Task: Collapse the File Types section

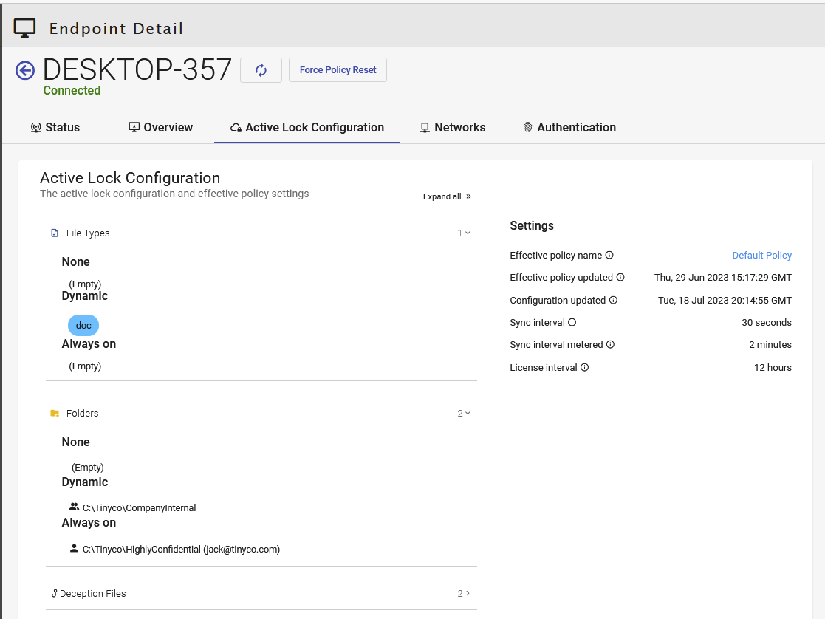Action: pyautogui.click(x=467, y=233)
